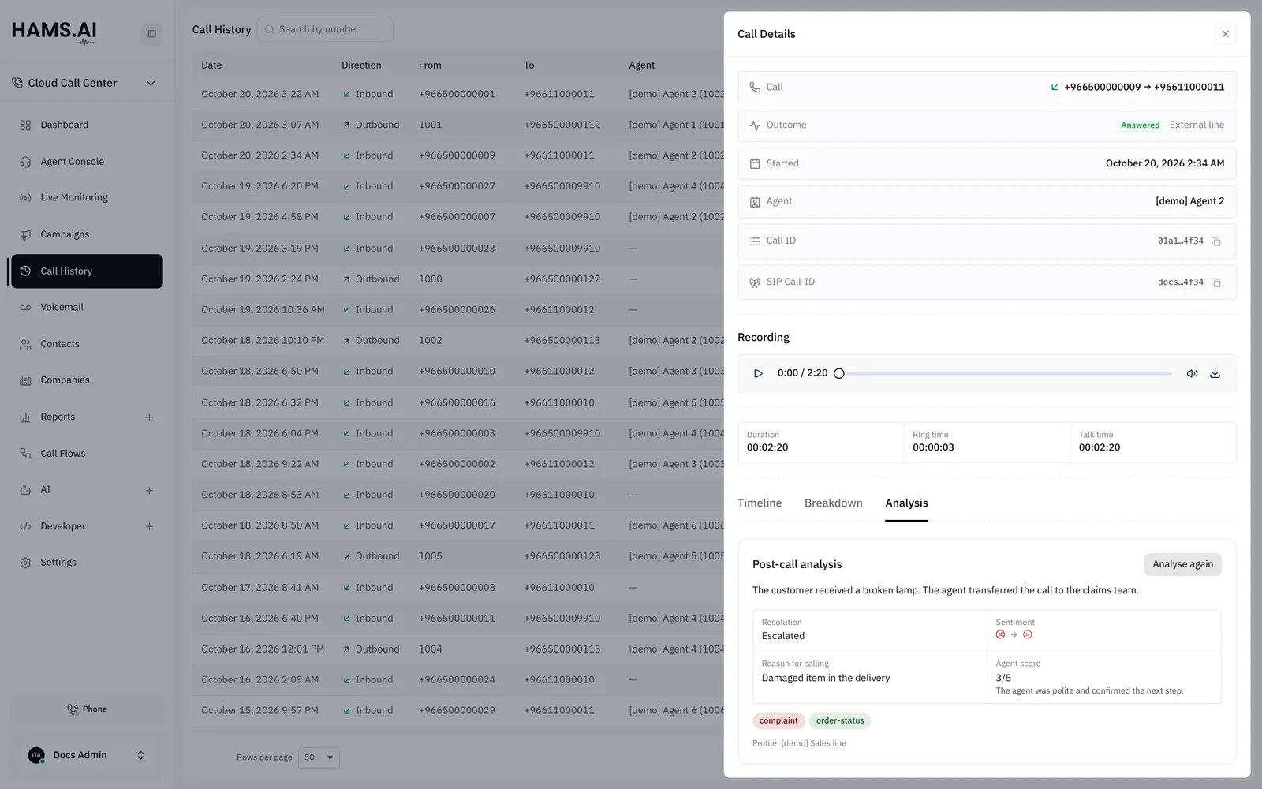Select the Analysis tab
The width and height of the screenshot is (1262, 789).
click(x=906, y=503)
